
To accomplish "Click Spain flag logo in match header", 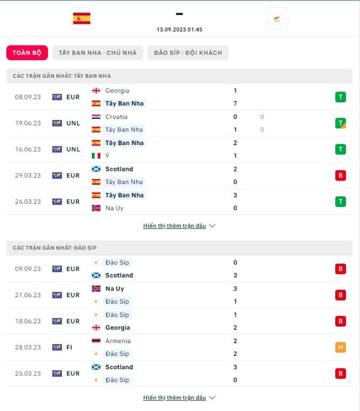I will [81, 18].
